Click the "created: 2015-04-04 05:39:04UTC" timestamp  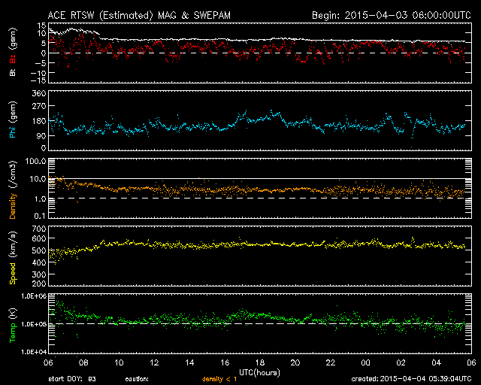click(x=411, y=379)
